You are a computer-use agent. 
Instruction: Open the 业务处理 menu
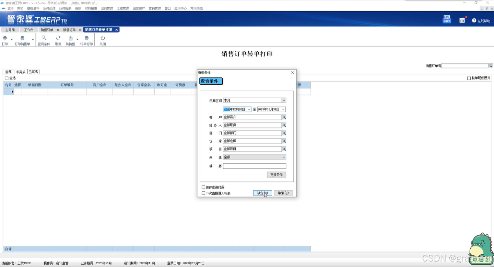click(x=49, y=9)
